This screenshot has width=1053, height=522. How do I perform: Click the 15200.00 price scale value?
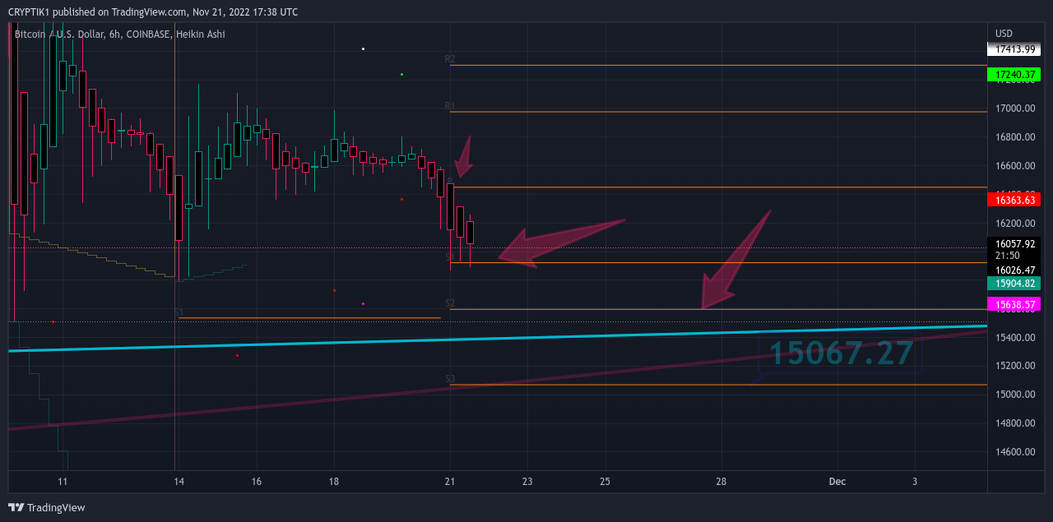pos(1014,366)
